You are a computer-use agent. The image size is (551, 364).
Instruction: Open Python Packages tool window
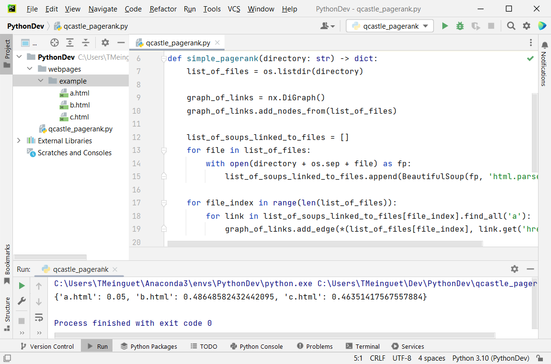click(x=149, y=346)
